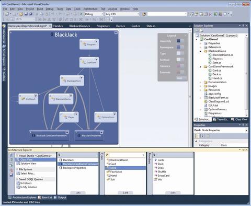Image resolution: width=251 pixels, height=206 pixels.
Task: Close the Legend panel
Action: (185, 36)
